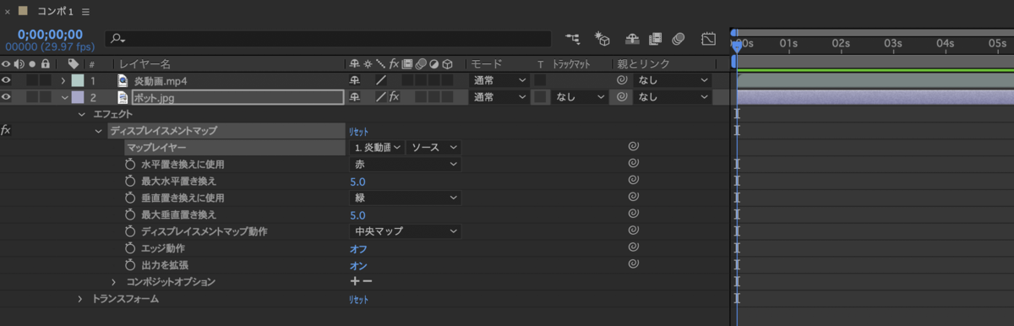Click the レイヤー名 column header
1014x326 pixels.
point(144,63)
